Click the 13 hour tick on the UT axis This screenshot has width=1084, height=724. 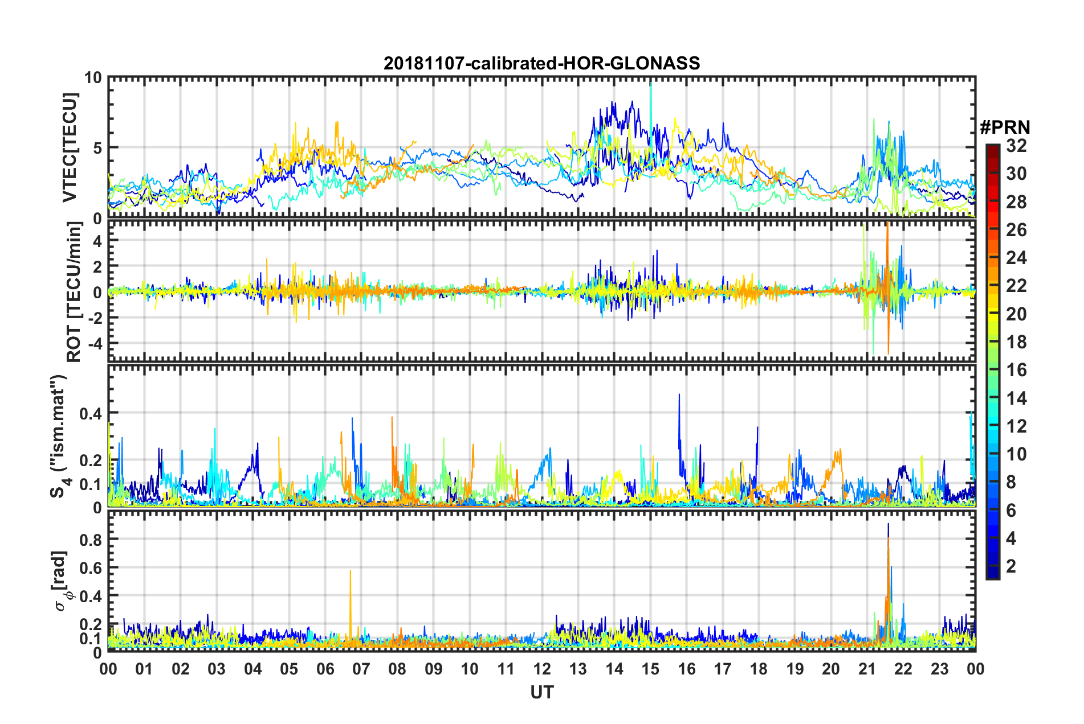coord(578,669)
